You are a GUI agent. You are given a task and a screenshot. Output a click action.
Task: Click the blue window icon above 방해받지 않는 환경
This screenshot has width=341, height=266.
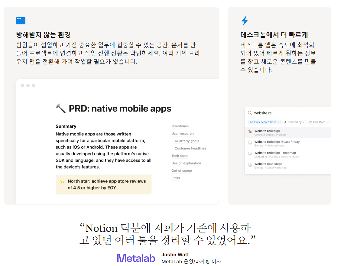click(21, 21)
